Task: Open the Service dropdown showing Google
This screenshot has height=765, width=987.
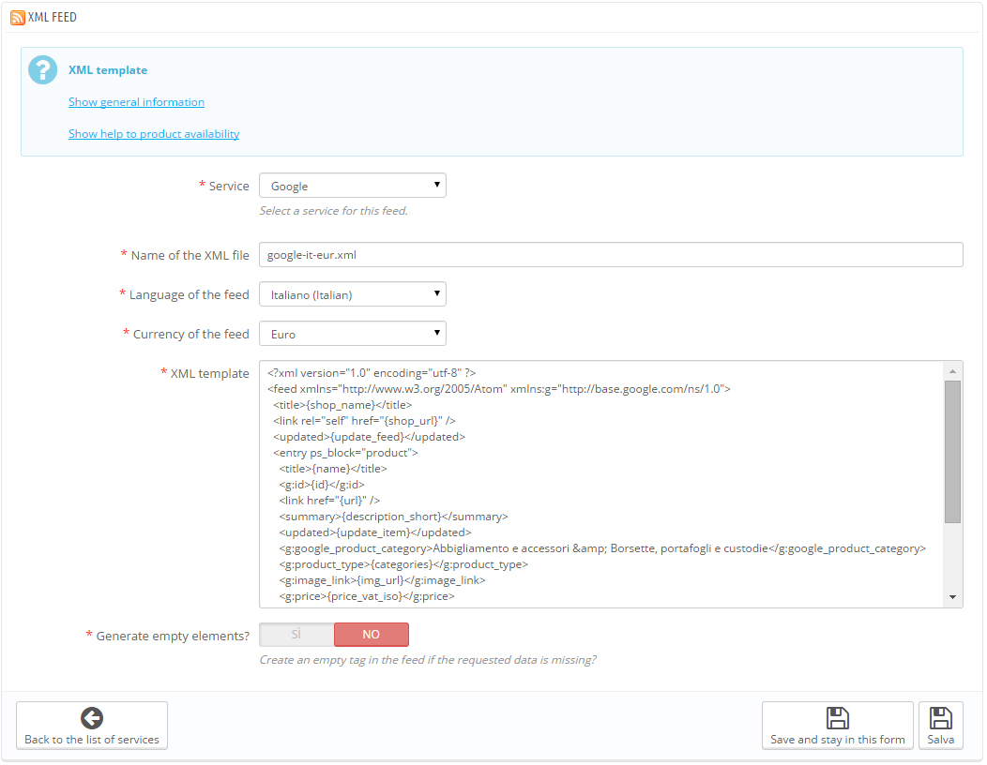Action: pyautogui.click(x=352, y=185)
